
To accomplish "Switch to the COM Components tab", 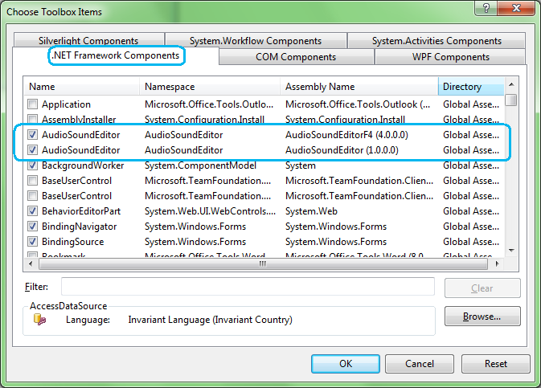I will tap(296, 57).
